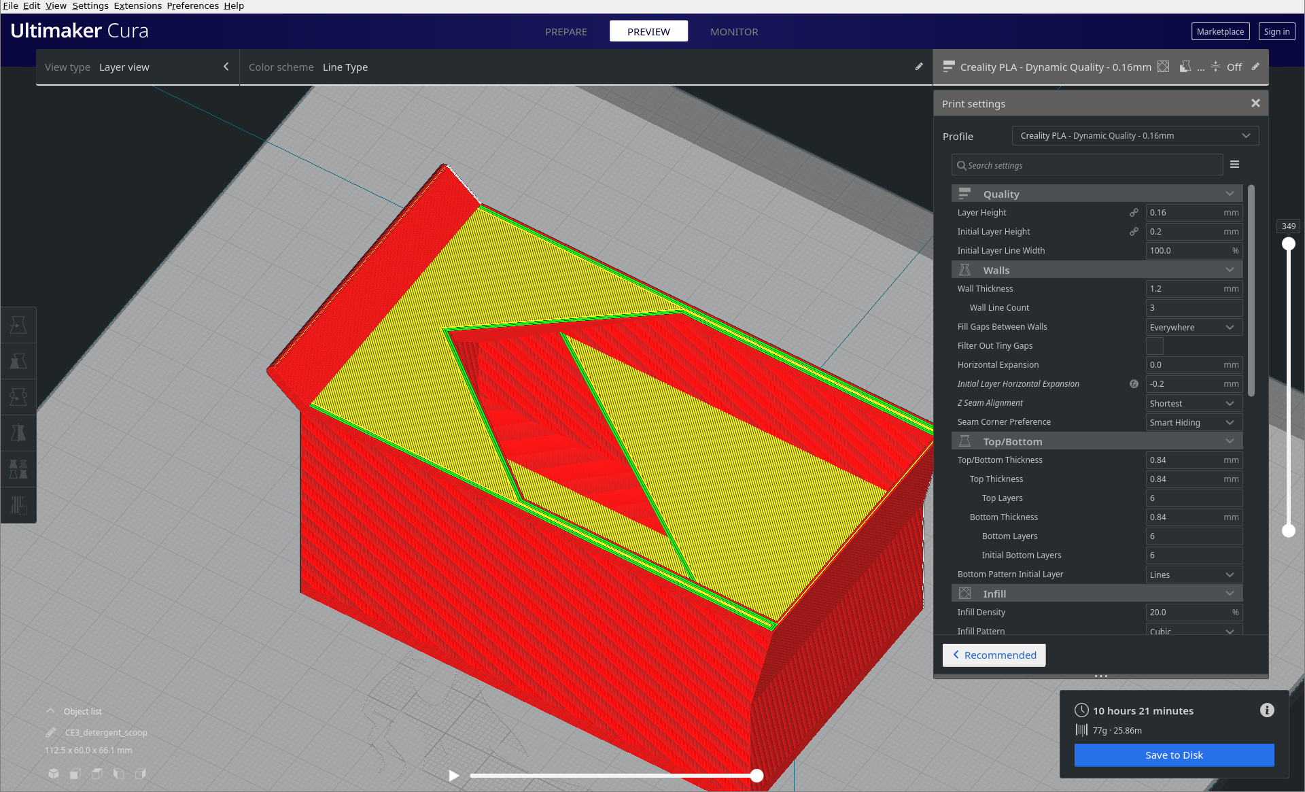
Task: Toggle the link icon next to Layer Height
Action: (x=1133, y=212)
